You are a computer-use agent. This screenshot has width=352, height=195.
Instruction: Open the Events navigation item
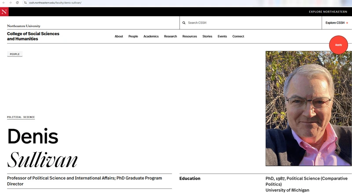click(x=222, y=37)
